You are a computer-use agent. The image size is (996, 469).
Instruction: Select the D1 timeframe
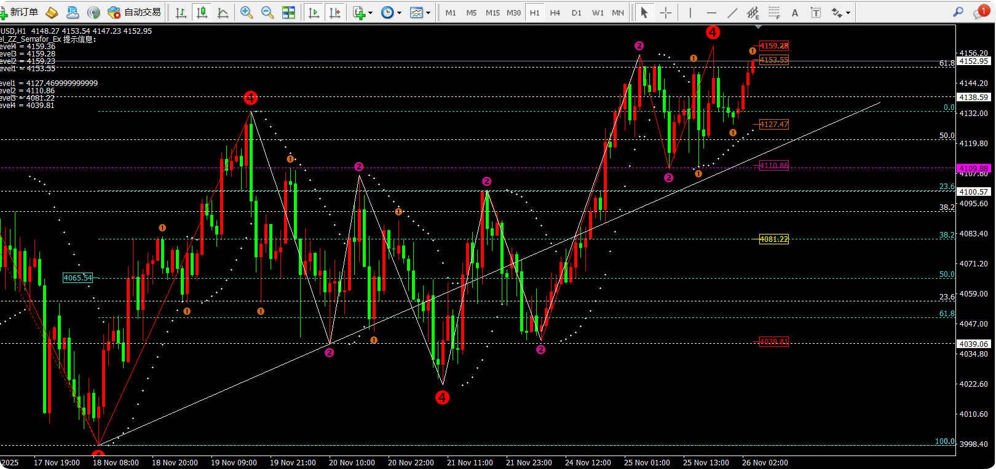tap(576, 12)
